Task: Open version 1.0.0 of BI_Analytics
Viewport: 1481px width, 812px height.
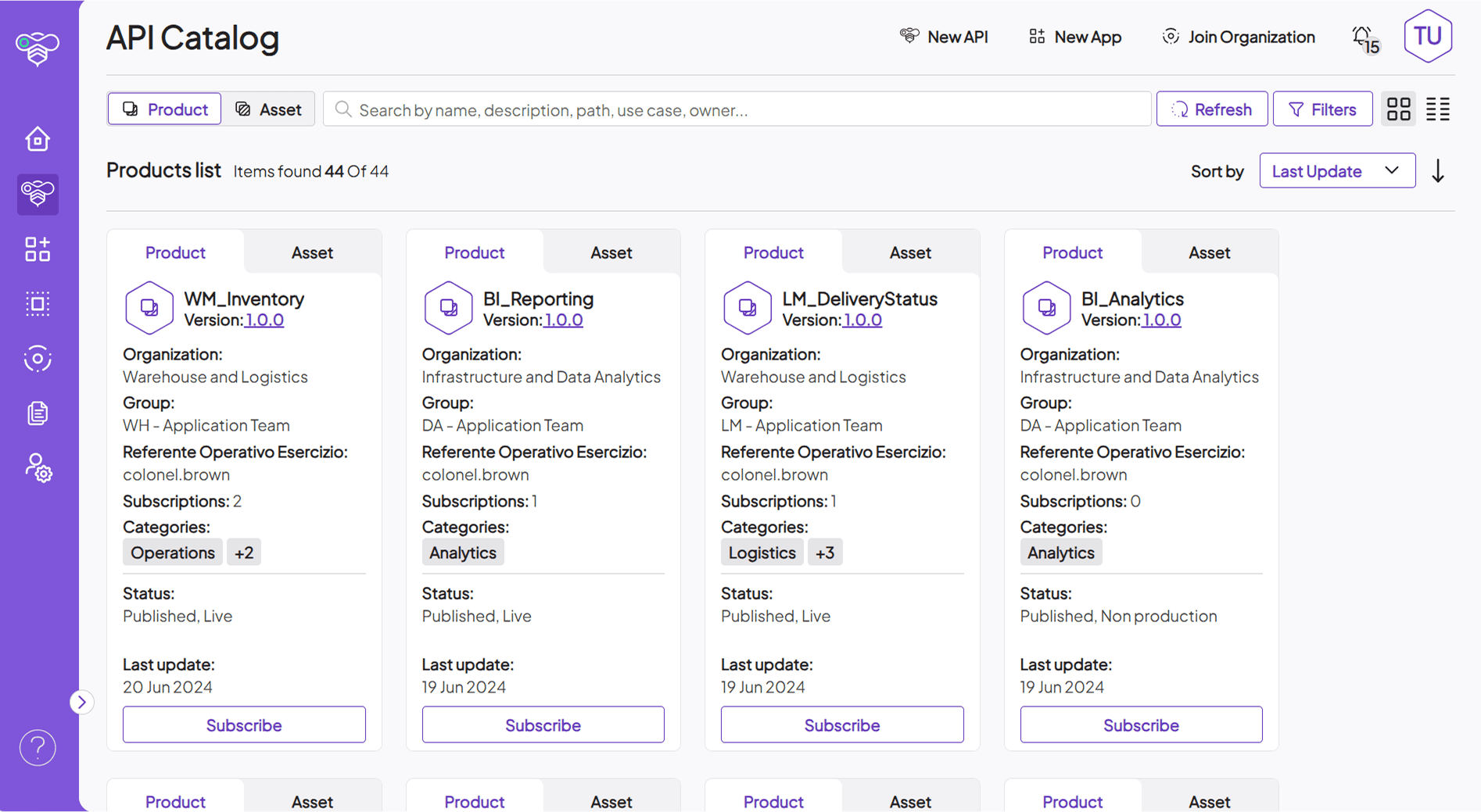Action: coord(1162,319)
